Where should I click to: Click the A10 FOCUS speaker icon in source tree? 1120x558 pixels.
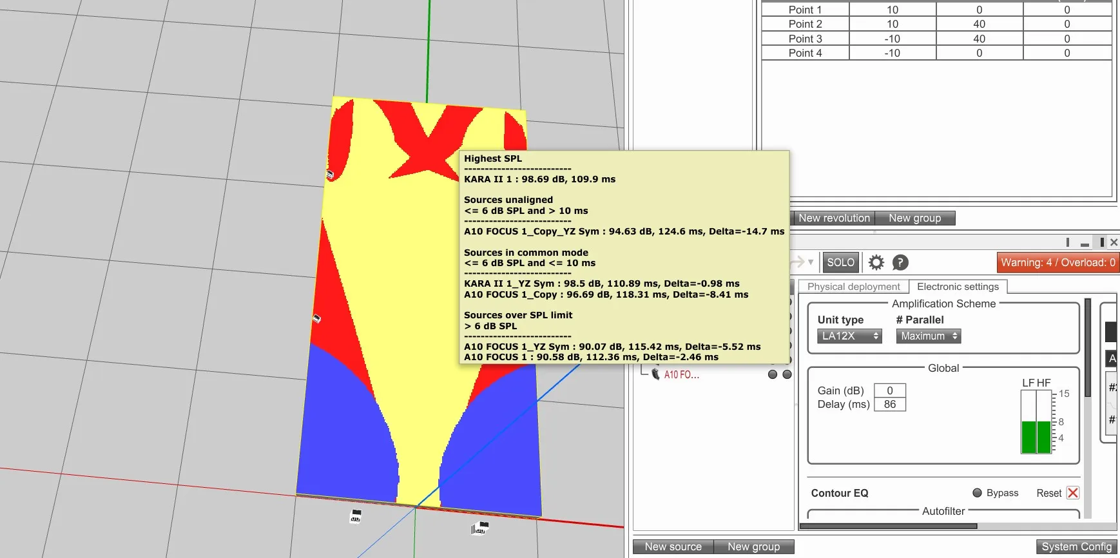[655, 374]
